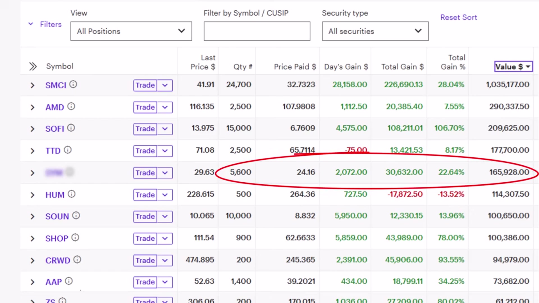Viewport: 539px width, 303px height.
Task: Open the CRWD symbol link
Action: pyautogui.click(x=58, y=261)
